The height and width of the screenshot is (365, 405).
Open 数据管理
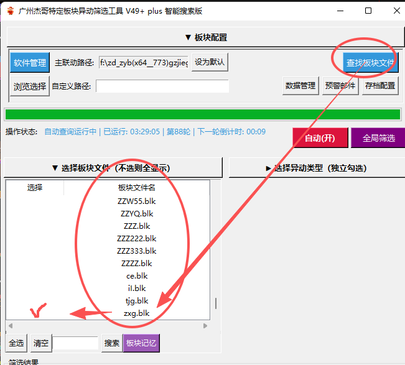[300, 85]
